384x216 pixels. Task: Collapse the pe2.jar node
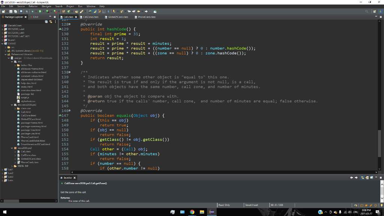pos(9,58)
